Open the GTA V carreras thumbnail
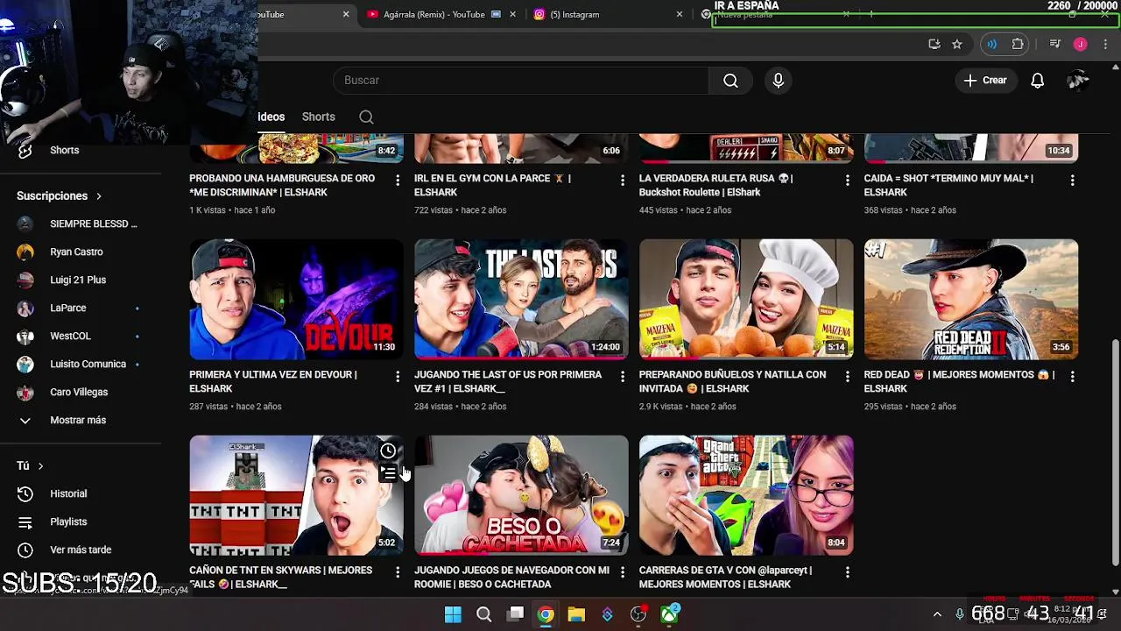 [746, 495]
